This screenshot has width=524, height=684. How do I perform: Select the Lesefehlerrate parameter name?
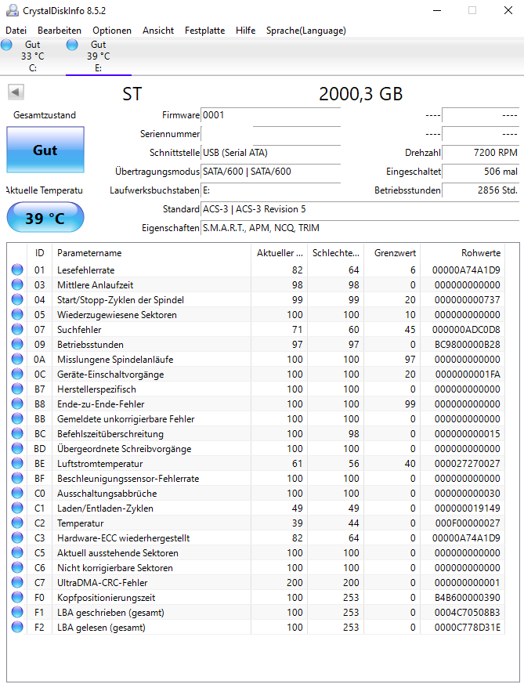point(85,270)
